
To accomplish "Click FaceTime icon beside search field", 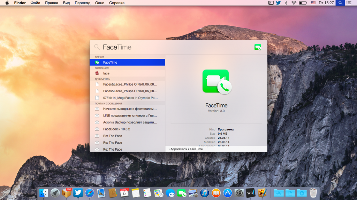I will (x=258, y=47).
